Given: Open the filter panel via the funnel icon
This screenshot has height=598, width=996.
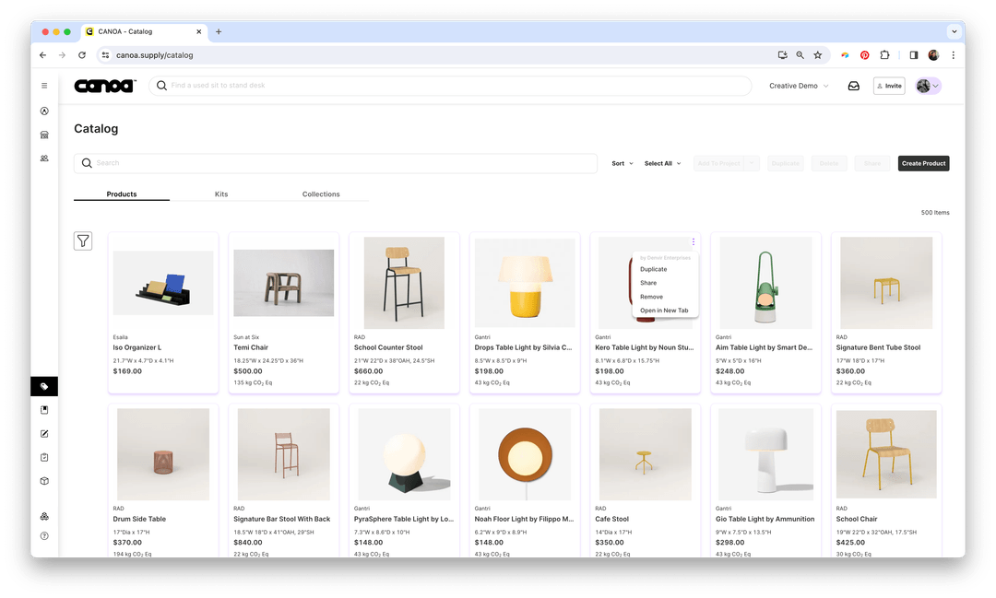Looking at the screenshot, I should click(x=83, y=240).
